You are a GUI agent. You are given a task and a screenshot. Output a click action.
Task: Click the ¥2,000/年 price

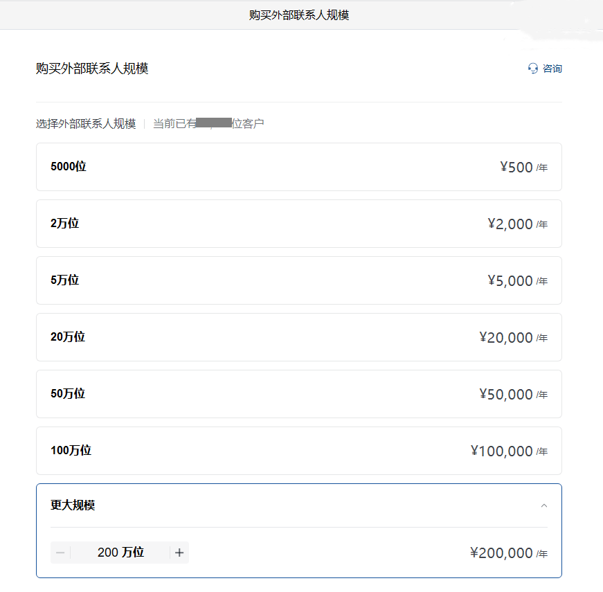pyautogui.click(x=517, y=224)
